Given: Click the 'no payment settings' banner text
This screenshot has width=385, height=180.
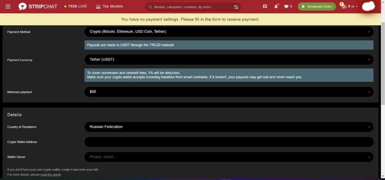Looking at the screenshot, I should 190,19.
